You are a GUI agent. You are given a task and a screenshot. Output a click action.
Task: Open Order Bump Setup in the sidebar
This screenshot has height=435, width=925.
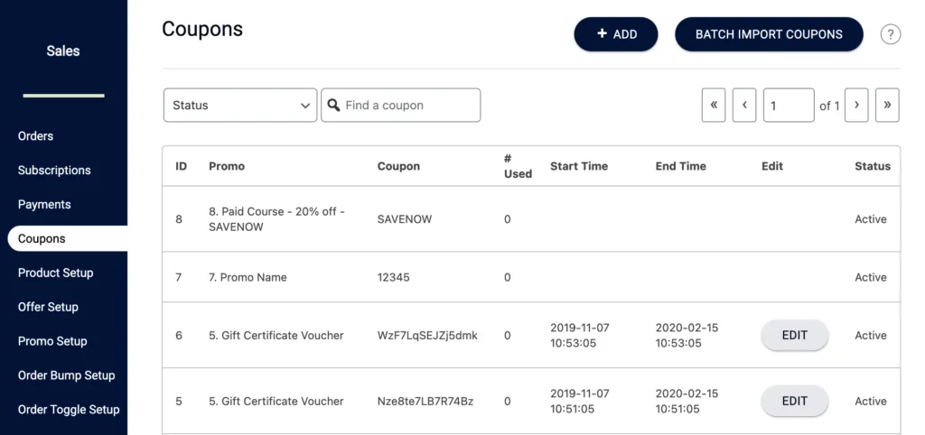[x=67, y=375]
